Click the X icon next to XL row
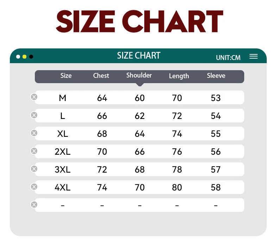Viewport: 278px width, 247px height. [x=34, y=133]
